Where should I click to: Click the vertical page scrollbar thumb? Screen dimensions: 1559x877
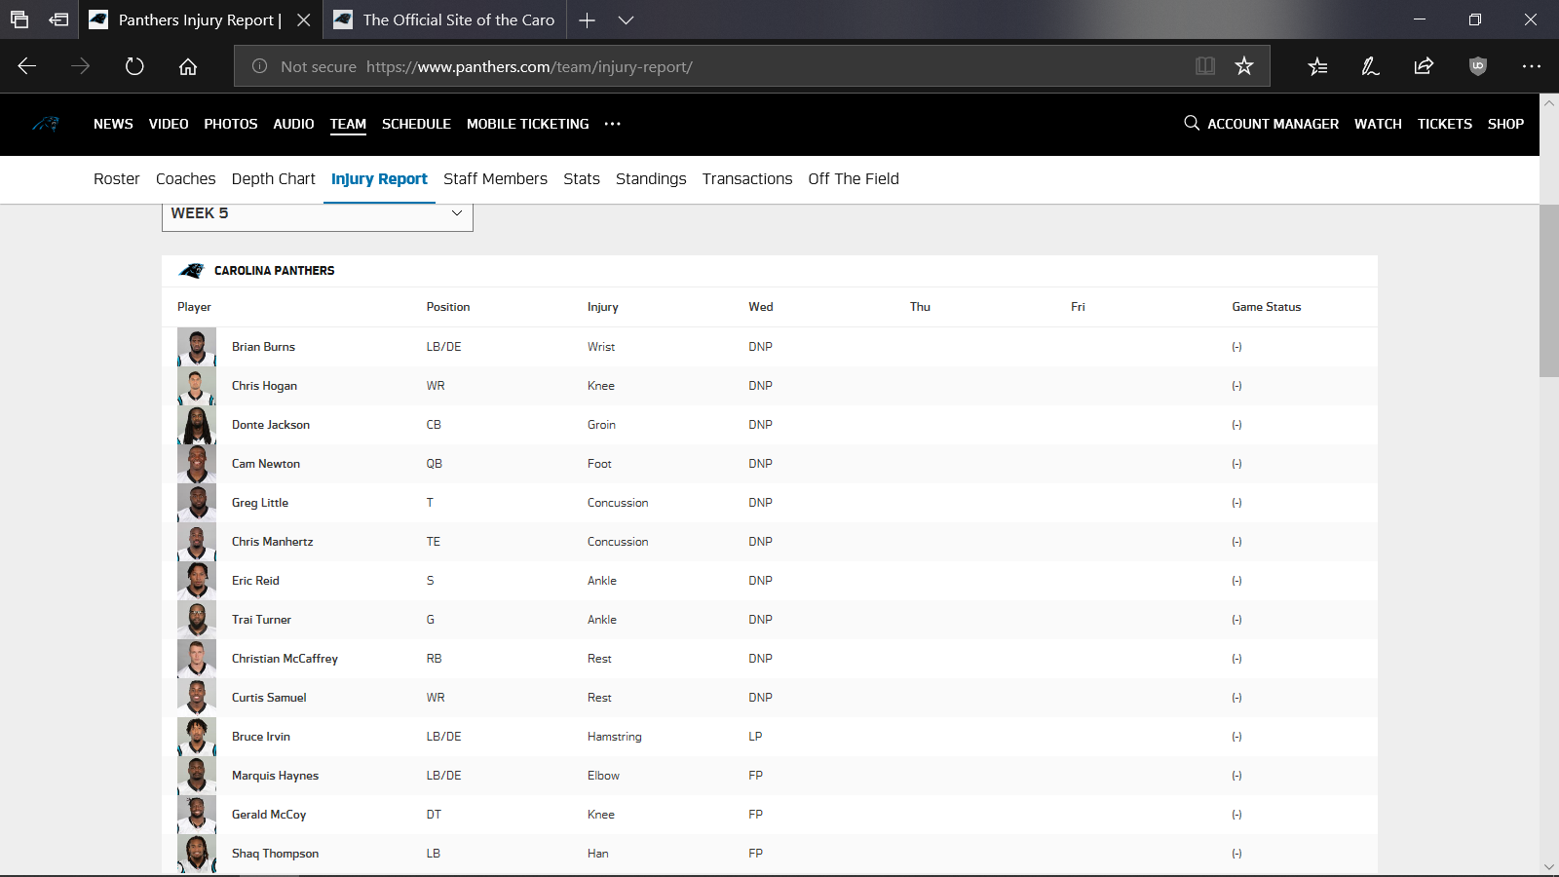(x=1548, y=290)
